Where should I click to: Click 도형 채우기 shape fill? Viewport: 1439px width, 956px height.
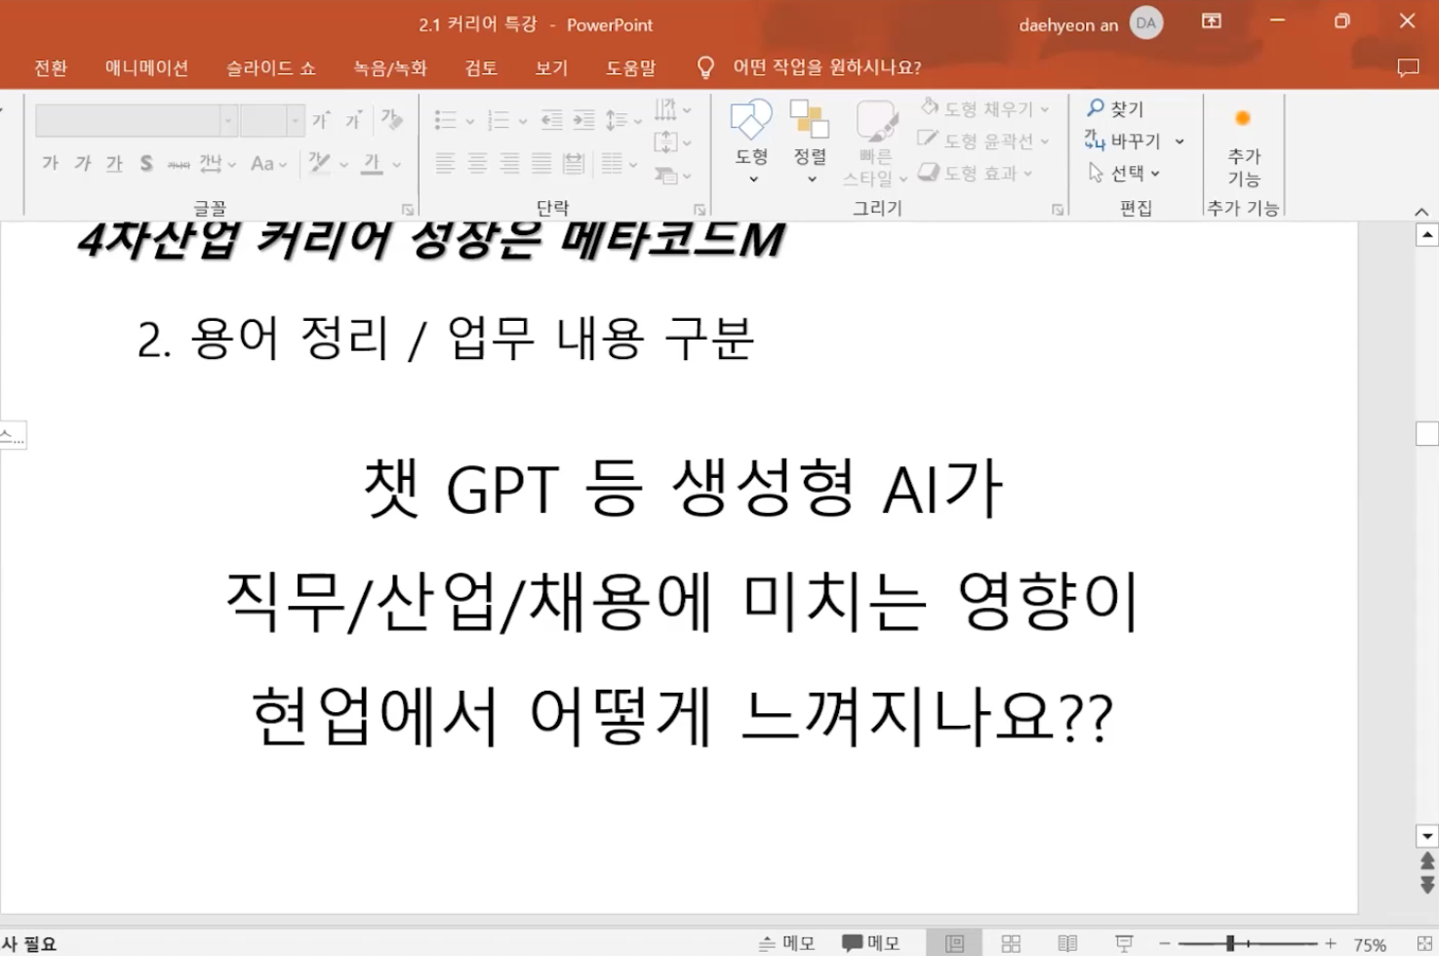[985, 108]
